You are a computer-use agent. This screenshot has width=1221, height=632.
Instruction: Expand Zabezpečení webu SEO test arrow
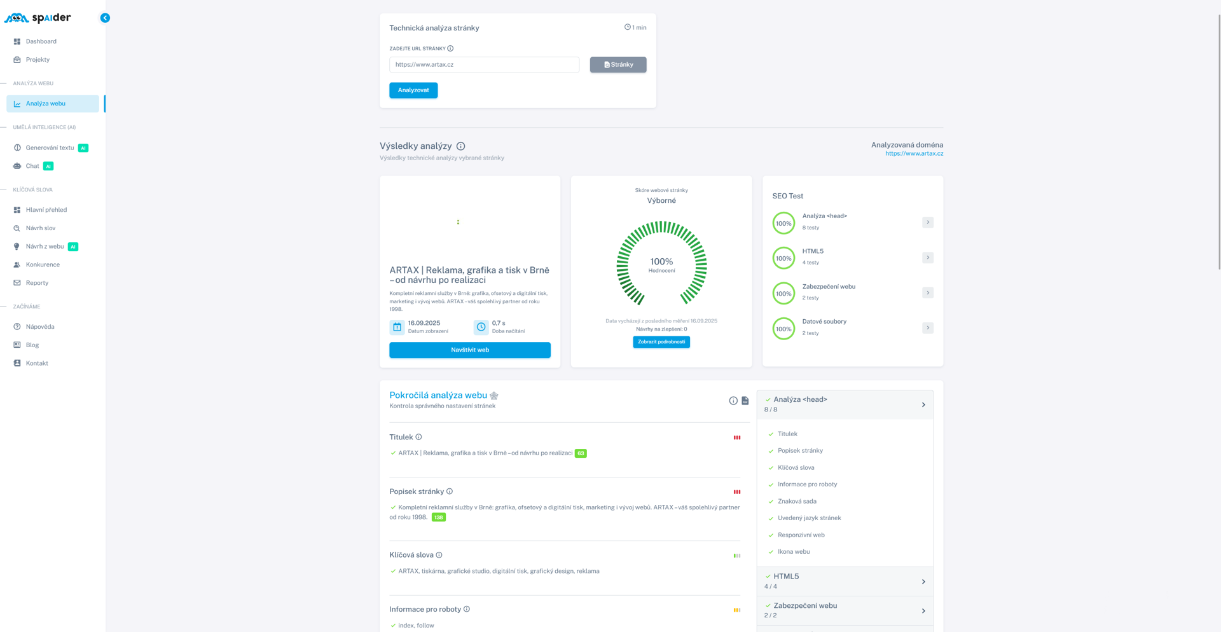tap(928, 293)
